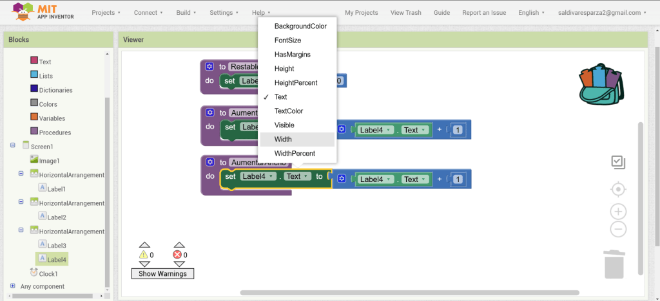The height and width of the screenshot is (301, 660).
Task: Center the workspace with the target icon
Action: (x=618, y=189)
